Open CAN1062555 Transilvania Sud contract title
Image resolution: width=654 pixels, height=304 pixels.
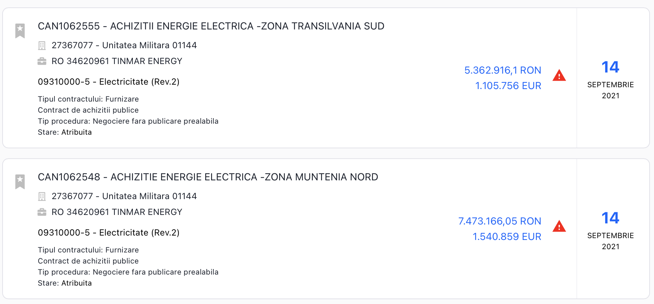(x=211, y=26)
